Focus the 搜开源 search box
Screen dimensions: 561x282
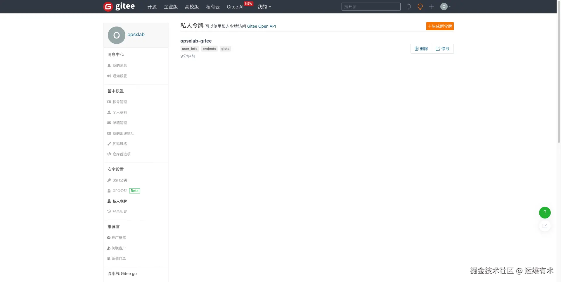[371, 7]
